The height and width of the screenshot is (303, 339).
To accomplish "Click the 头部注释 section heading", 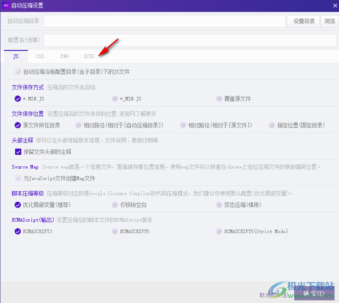I will tap(23, 140).
